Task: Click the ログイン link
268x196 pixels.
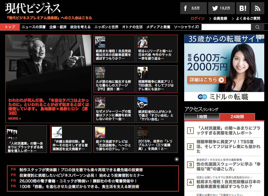Action: click(x=198, y=18)
